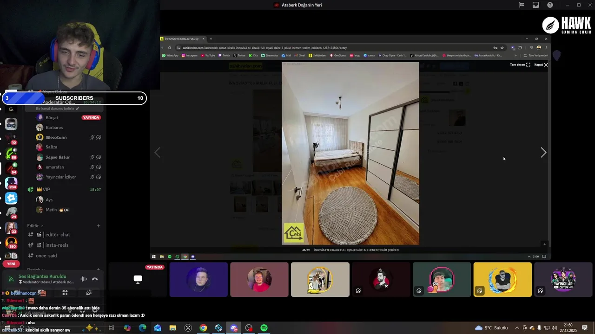Open the clock showing 21:50
The width and height of the screenshot is (595, 334).
[569, 328]
